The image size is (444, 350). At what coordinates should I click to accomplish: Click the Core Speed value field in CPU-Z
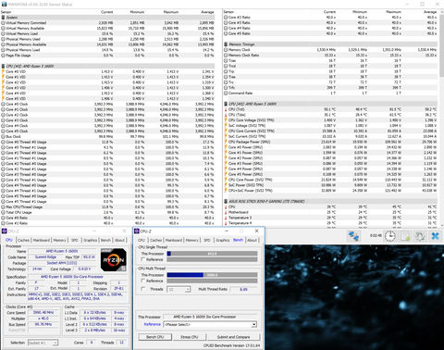click(43, 313)
